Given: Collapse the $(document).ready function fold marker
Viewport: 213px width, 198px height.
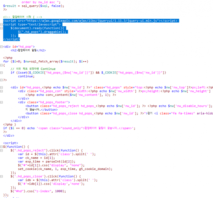Looking at the screenshot, I should click(1, 28).
